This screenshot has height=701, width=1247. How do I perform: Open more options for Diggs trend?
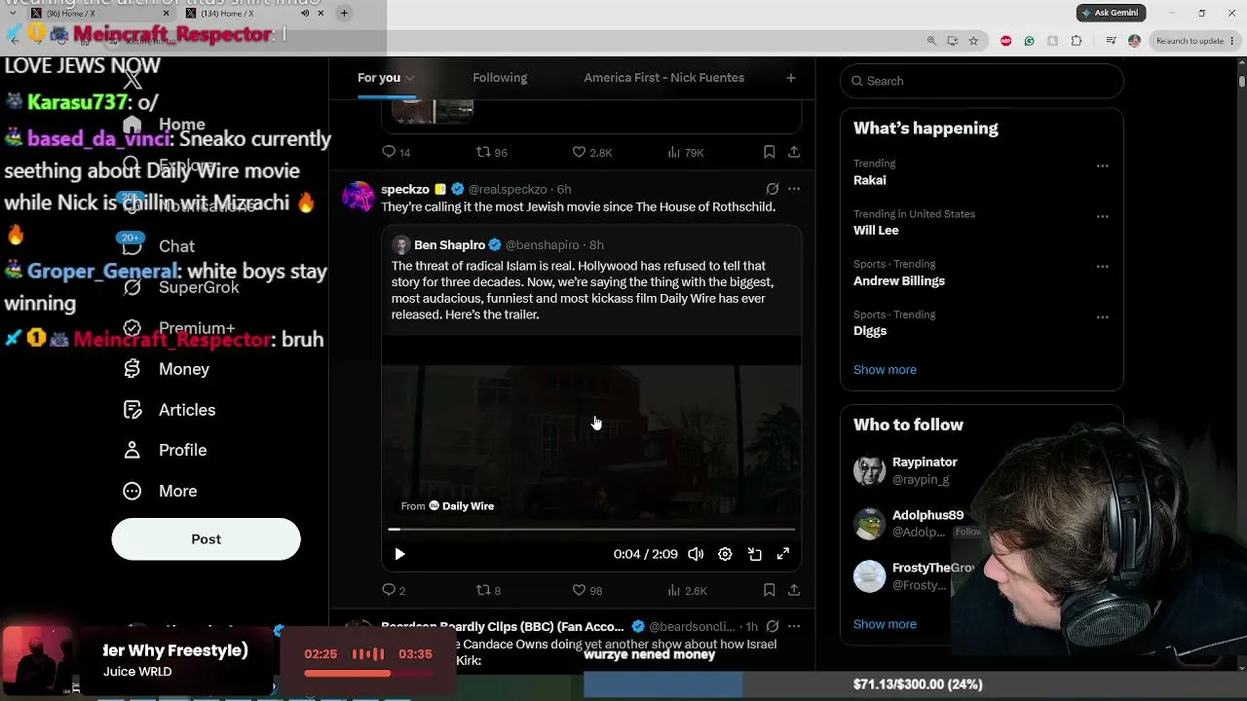pyautogui.click(x=1103, y=316)
